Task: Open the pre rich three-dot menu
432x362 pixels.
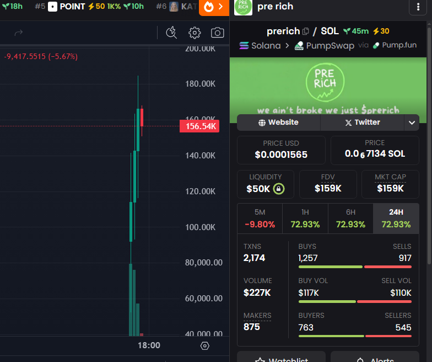Action: tap(418, 7)
